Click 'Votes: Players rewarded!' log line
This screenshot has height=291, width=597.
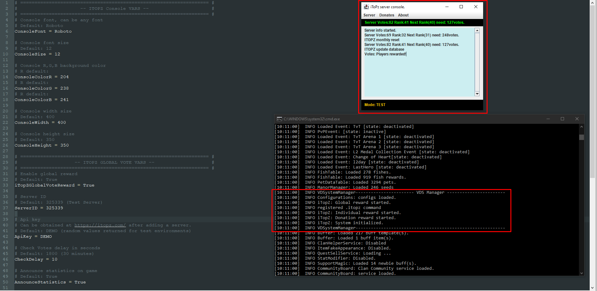pos(385,54)
